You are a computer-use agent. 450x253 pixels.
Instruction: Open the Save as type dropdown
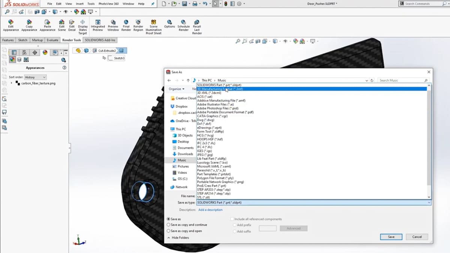coord(313,202)
